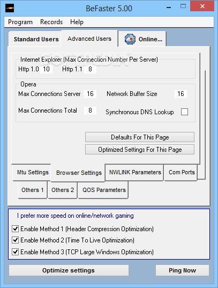This screenshot has height=288, width=218.
Task: Edit the Http 1.1 connection value
Action: pyautogui.click(x=90, y=69)
